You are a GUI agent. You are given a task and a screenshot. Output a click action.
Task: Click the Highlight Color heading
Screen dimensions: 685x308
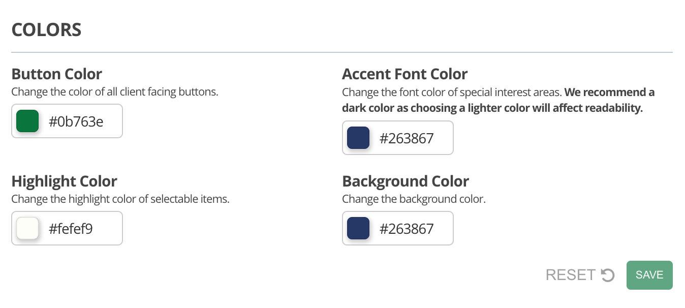64,181
